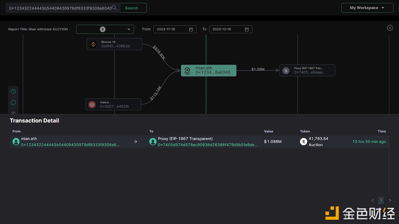Viewport: 399px width, 224px height.
Task: Select the Binance 16 node
Action: click(115, 44)
